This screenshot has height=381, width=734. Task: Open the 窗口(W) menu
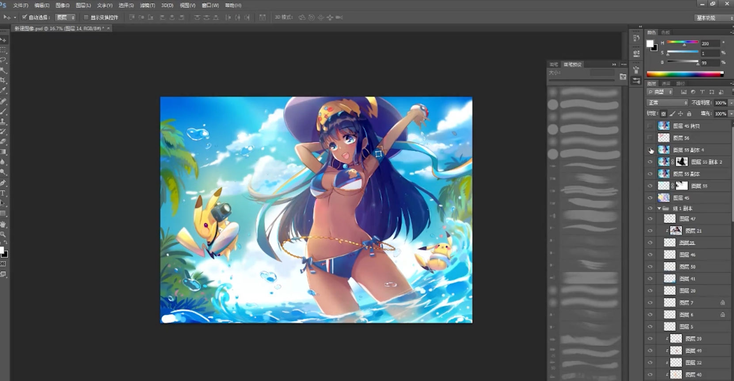[210, 5]
